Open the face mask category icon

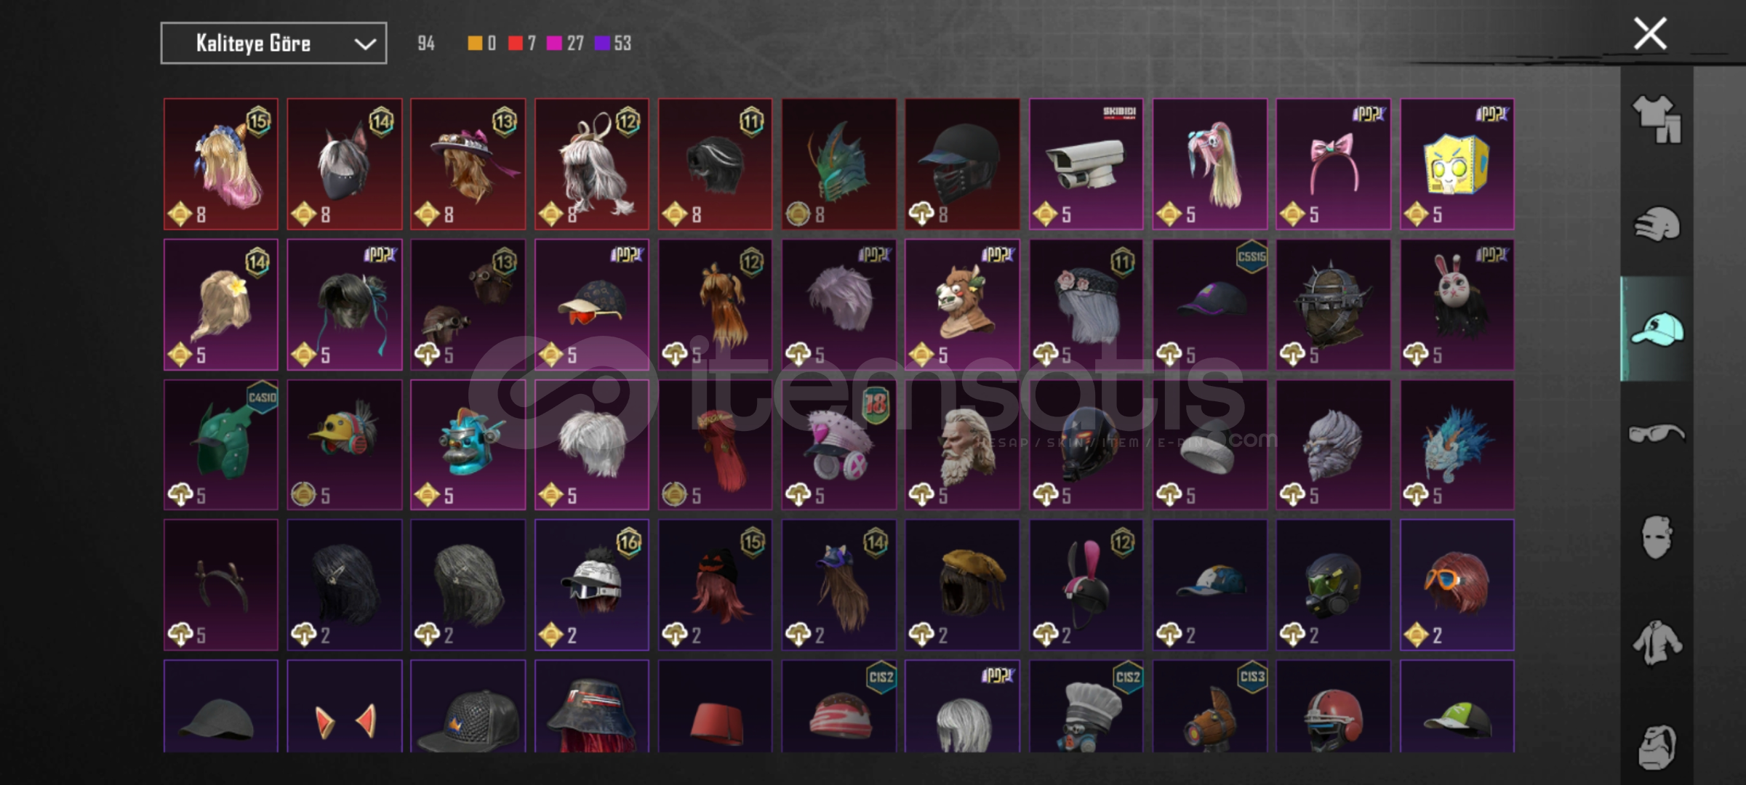coord(1657,538)
